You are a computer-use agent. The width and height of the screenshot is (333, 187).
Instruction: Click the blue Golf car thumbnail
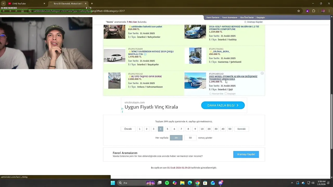tap(195, 32)
